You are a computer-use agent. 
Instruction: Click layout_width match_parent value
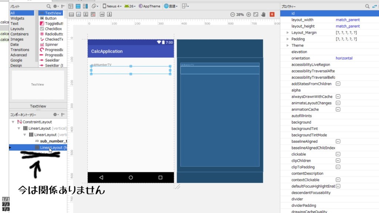pos(348,20)
